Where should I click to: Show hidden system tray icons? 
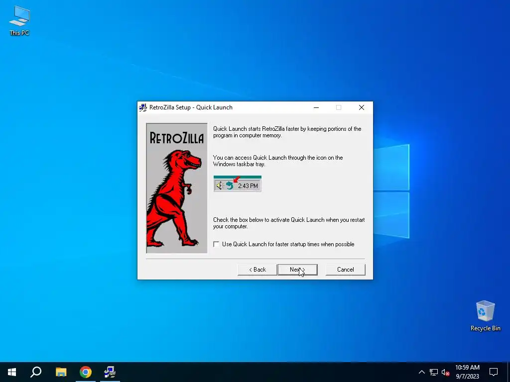(x=421, y=372)
